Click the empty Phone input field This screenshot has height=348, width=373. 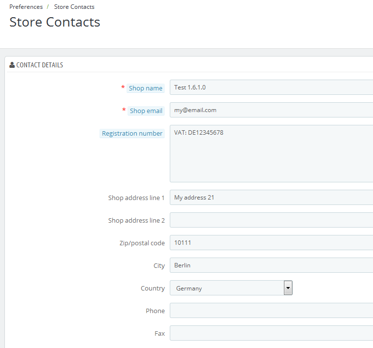(x=272, y=311)
